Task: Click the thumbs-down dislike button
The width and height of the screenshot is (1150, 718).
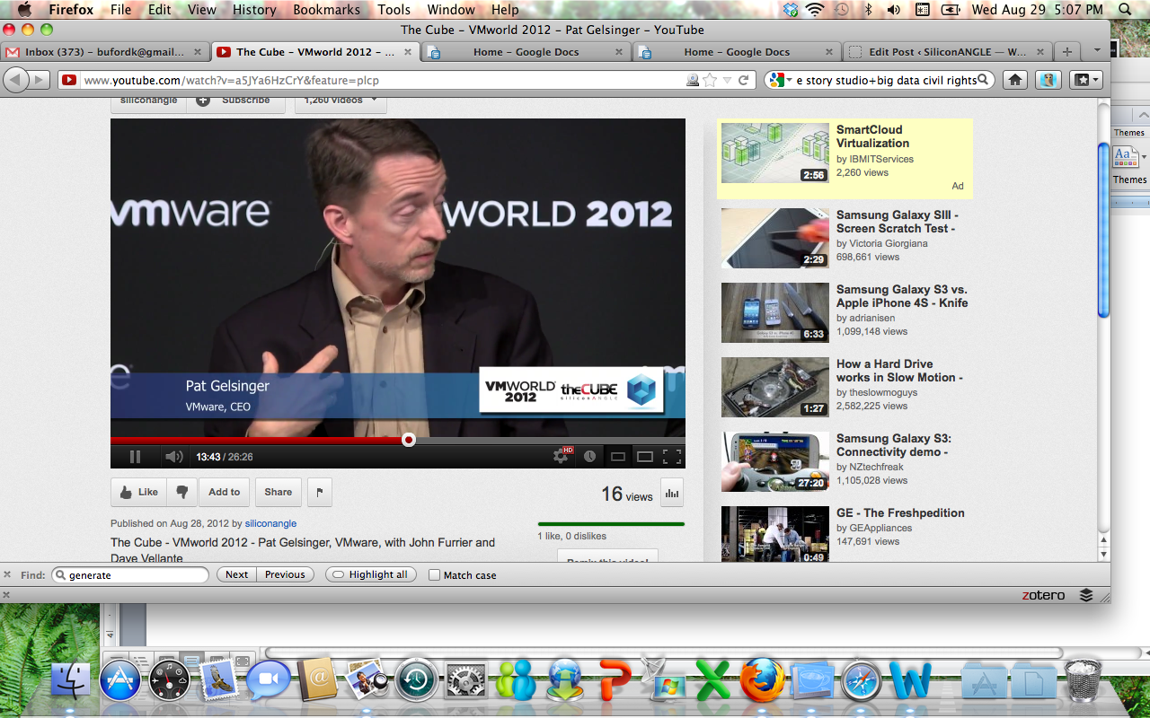Action: pos(181,492)
